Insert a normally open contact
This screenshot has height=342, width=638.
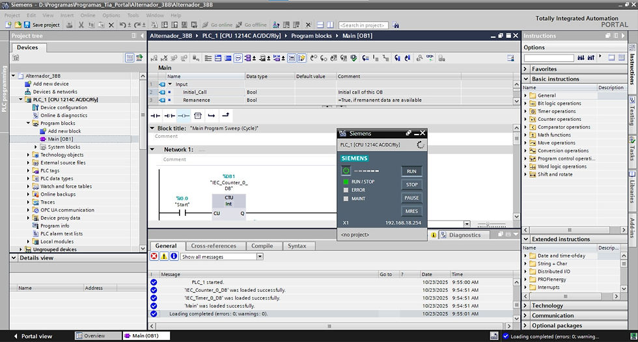click(x=156, y=116)
